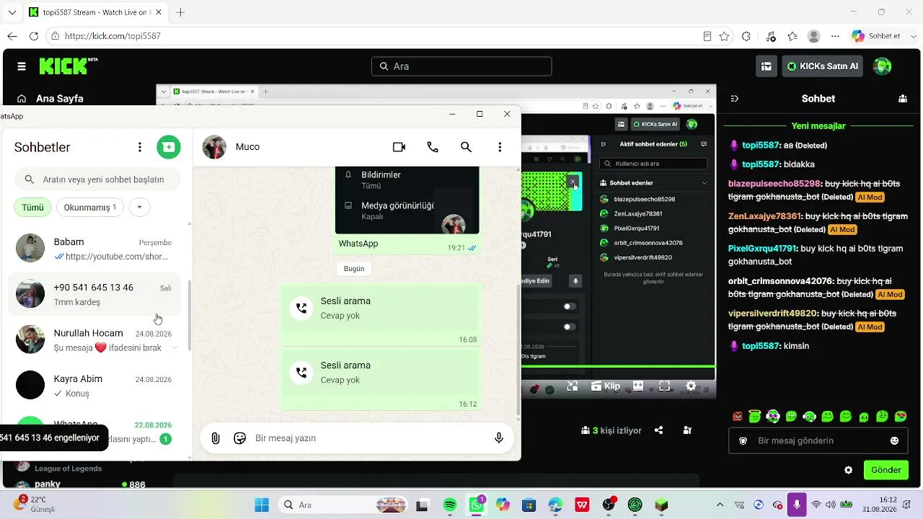Toggle lower switch in streamed video
Image resolution: width=923 pixels, height=519 pixels.
point(570,327)
